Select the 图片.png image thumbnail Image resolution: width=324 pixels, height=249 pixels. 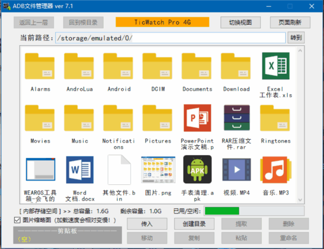pyautogui.click(x=158, y=170)
